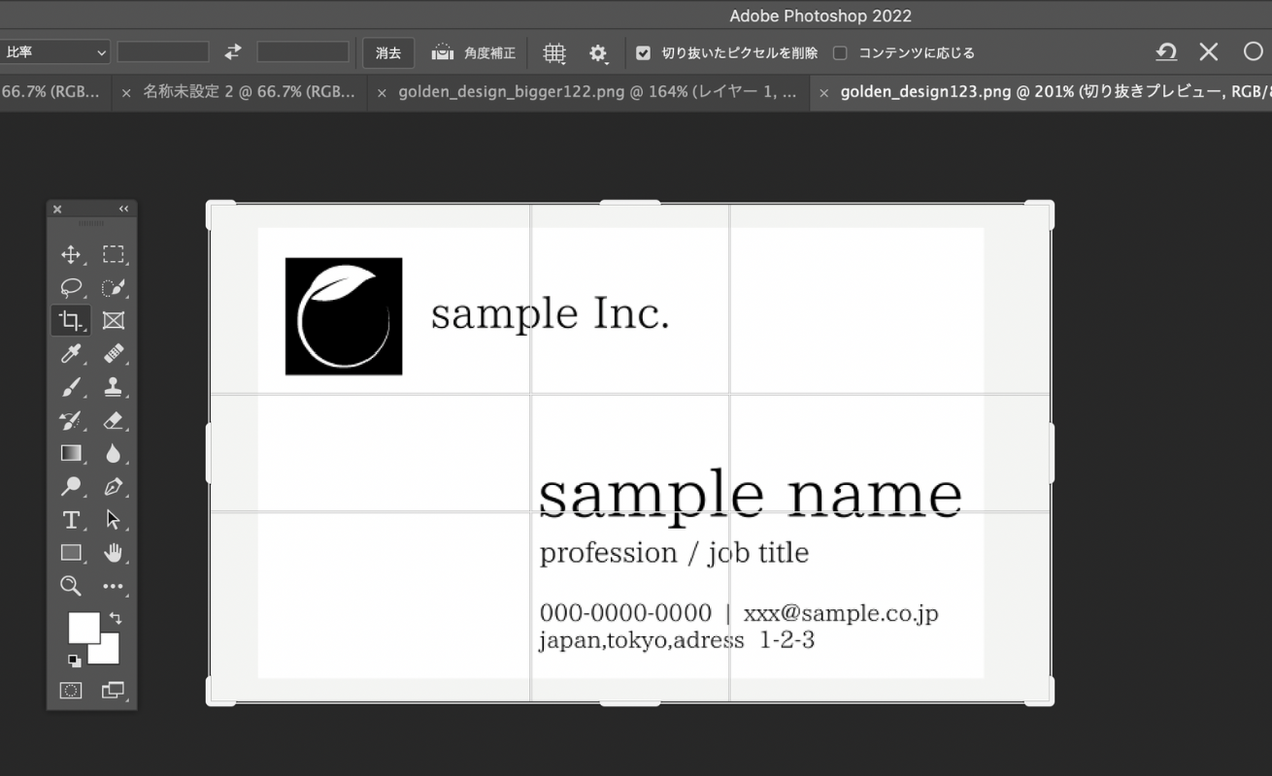
Task: Select the Lasso tool
Action: tap(71, 288)
